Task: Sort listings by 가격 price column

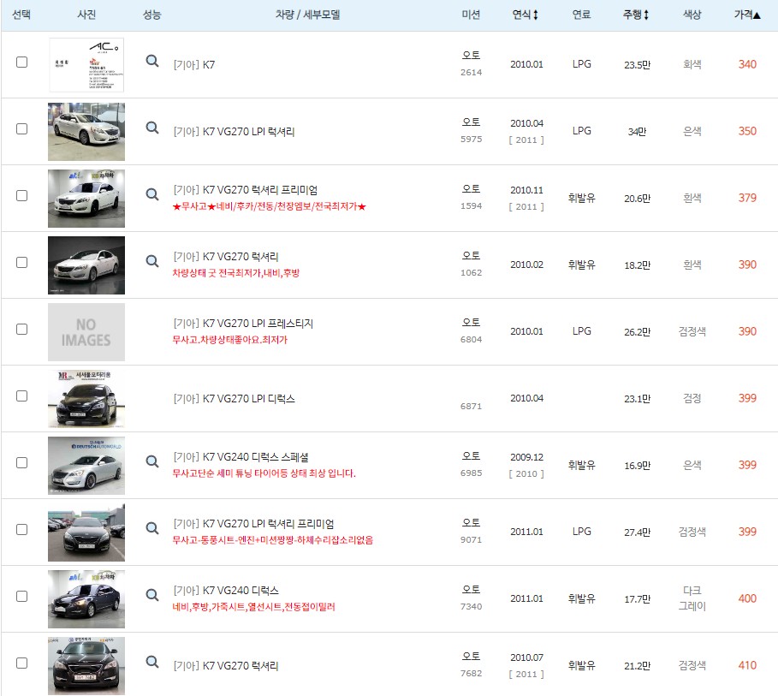Action: click(747, 15)
